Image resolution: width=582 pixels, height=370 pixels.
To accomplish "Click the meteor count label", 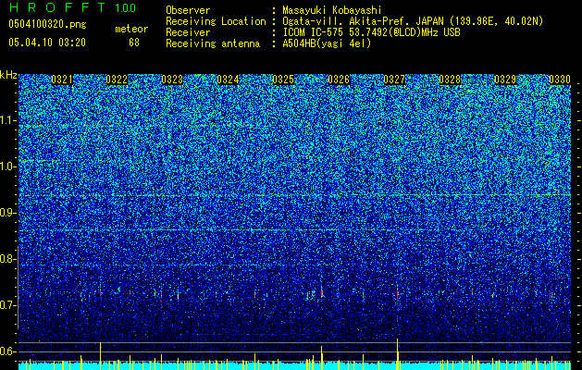I will 131,29.
